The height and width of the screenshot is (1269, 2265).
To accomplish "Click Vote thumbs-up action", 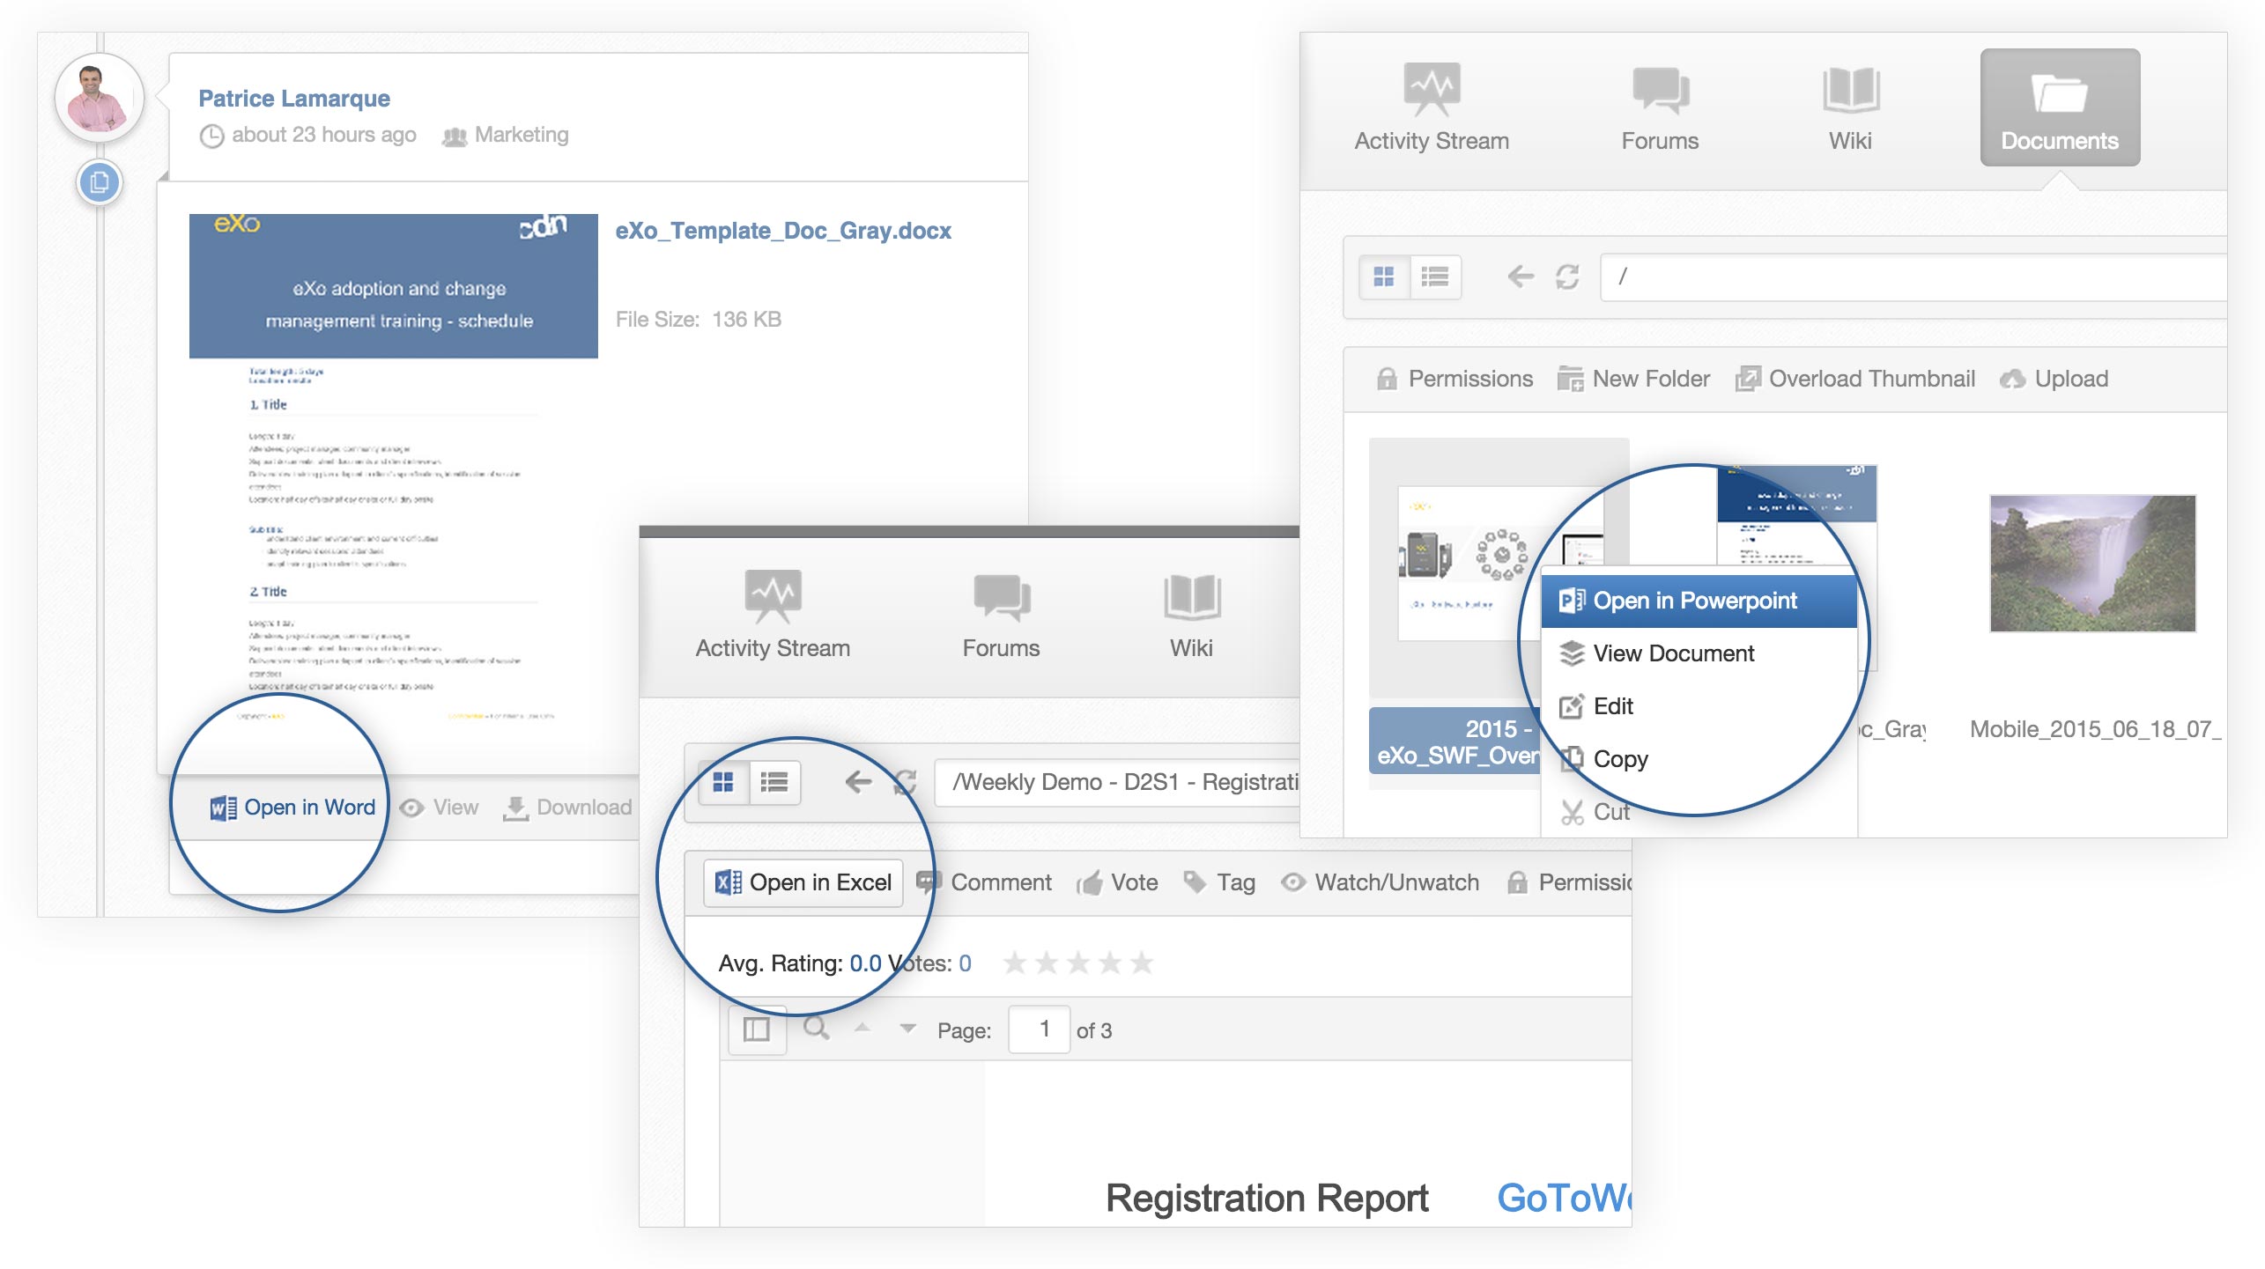I will click(x=1117, y=882).
